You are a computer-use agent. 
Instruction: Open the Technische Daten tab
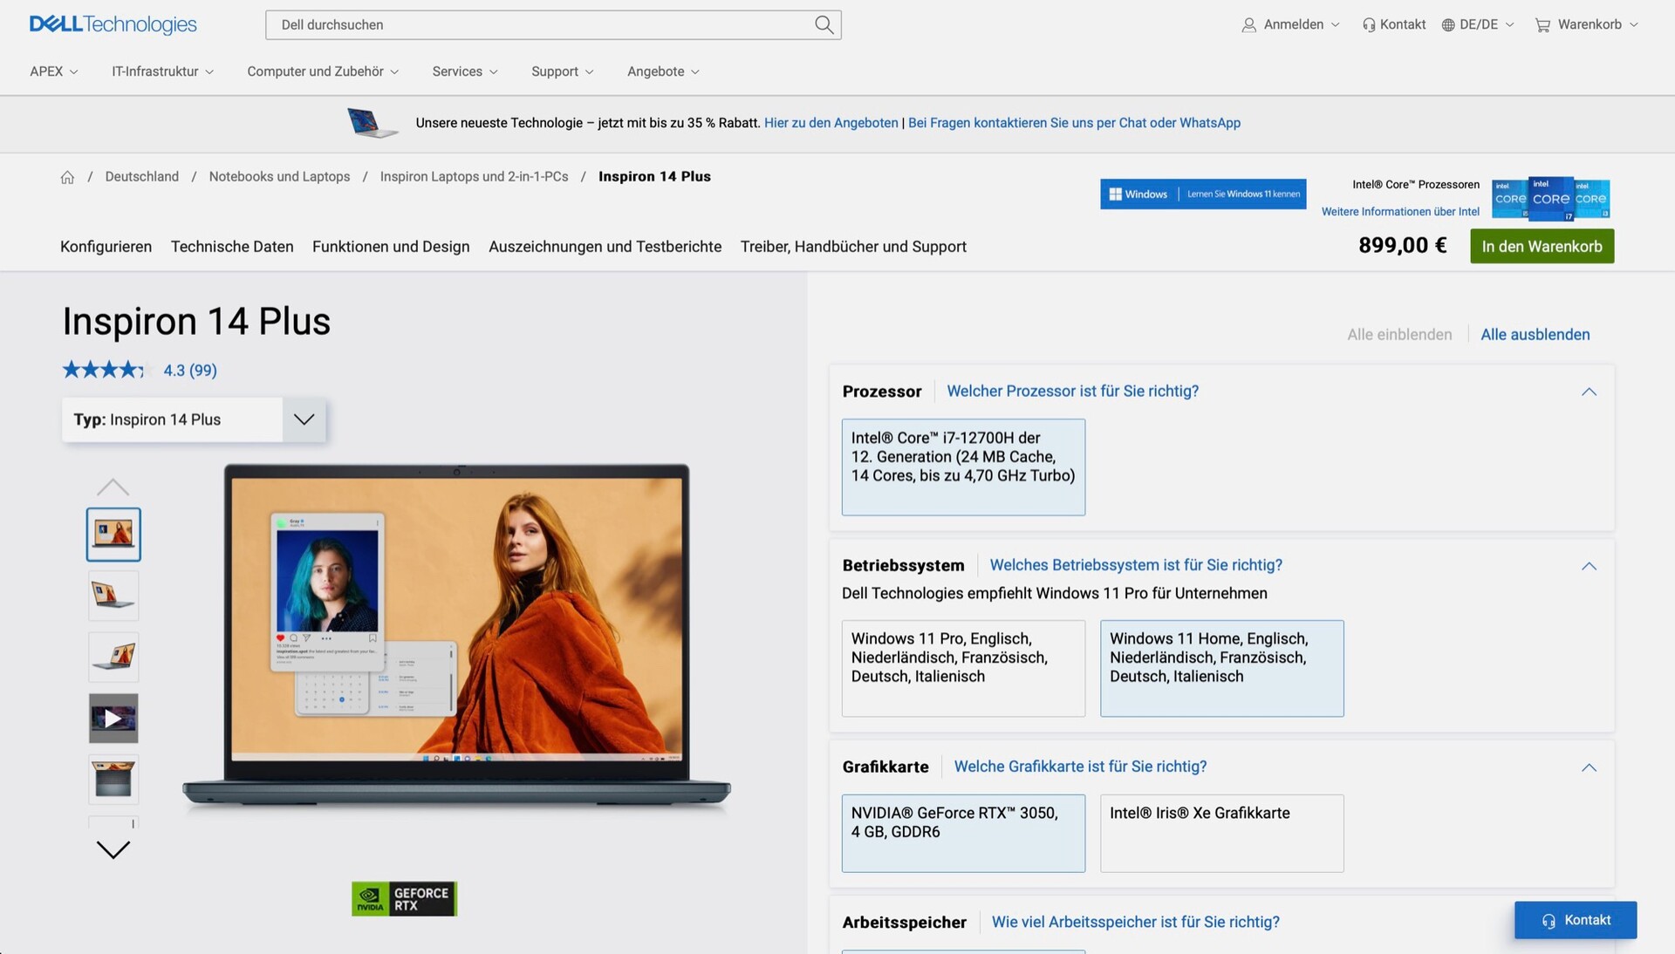click(x=232, y=247)
